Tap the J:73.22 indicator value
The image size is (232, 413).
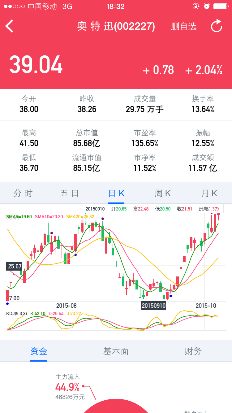click(74, 314)
